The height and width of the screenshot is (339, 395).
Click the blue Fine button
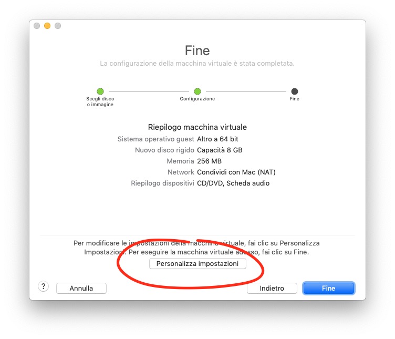pos(328,288)
